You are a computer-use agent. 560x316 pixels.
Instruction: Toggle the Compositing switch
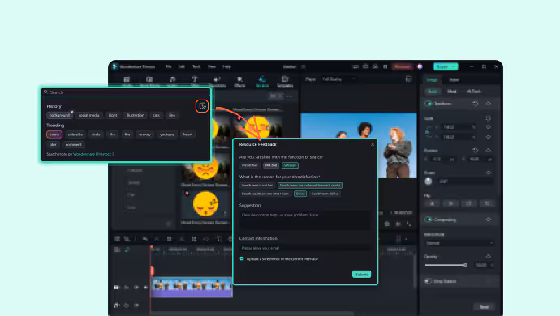[428, 220]
